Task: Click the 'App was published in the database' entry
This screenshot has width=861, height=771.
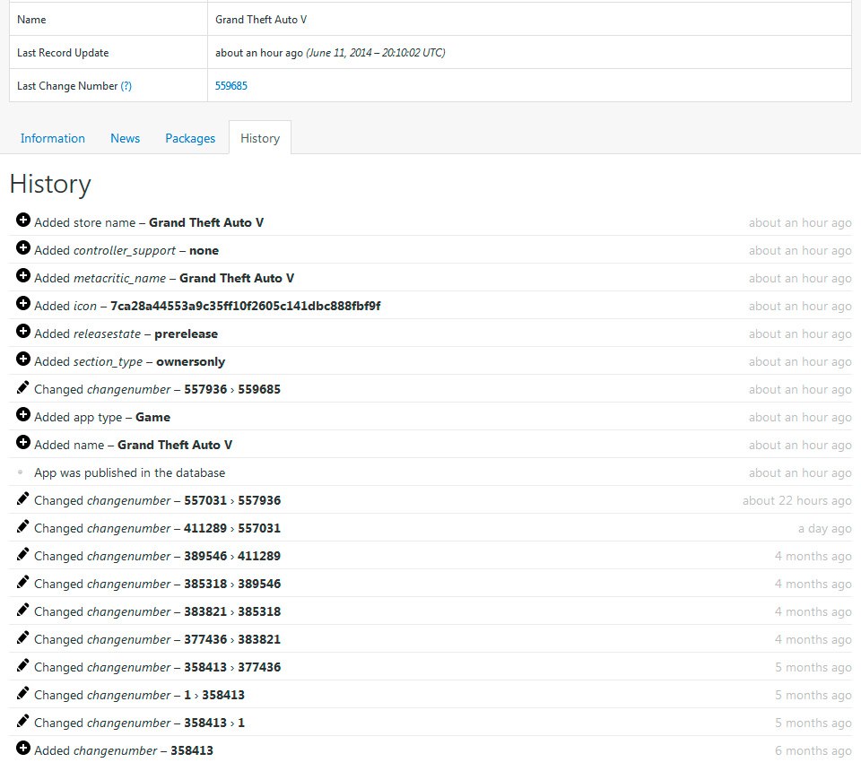Action: (129, 472)
